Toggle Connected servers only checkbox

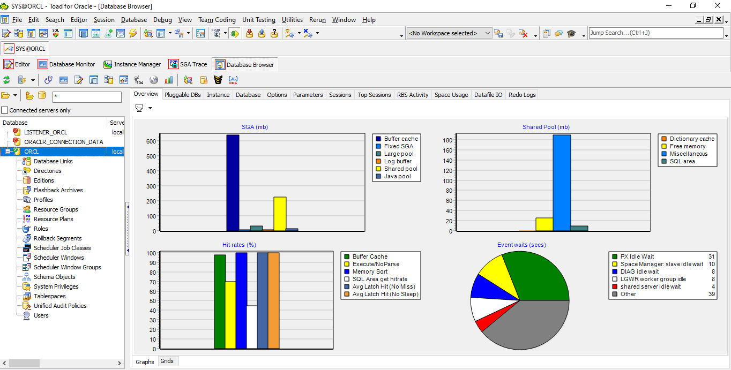point(5,110)
